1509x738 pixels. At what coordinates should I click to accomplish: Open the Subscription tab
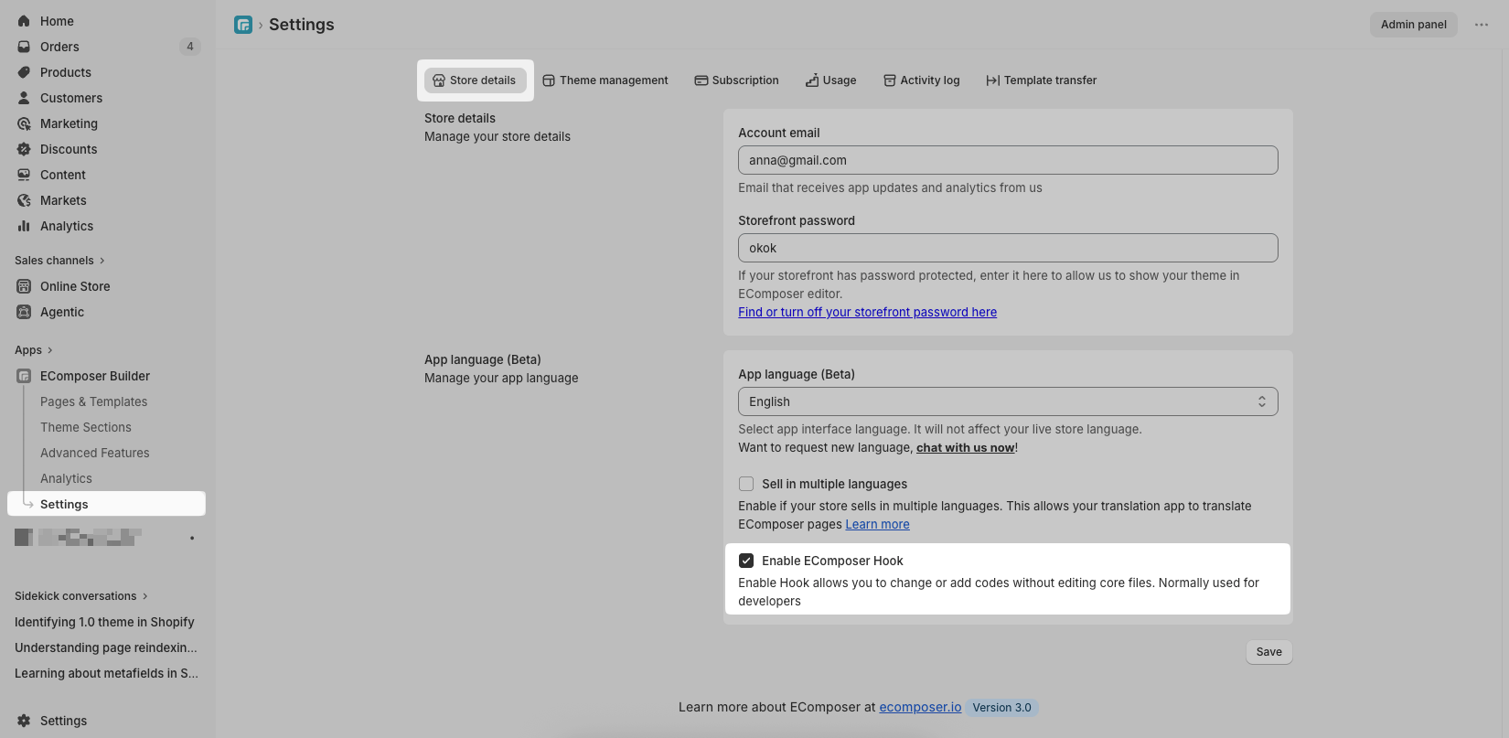coord(737,80)
